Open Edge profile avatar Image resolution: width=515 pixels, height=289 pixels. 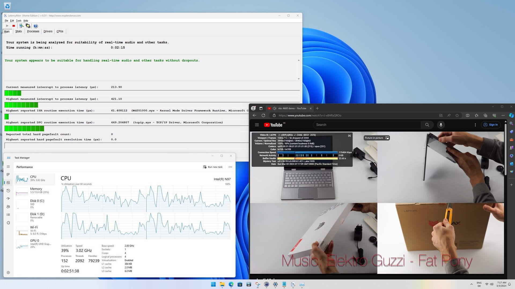pyautogui.click(x=253, y=108)
